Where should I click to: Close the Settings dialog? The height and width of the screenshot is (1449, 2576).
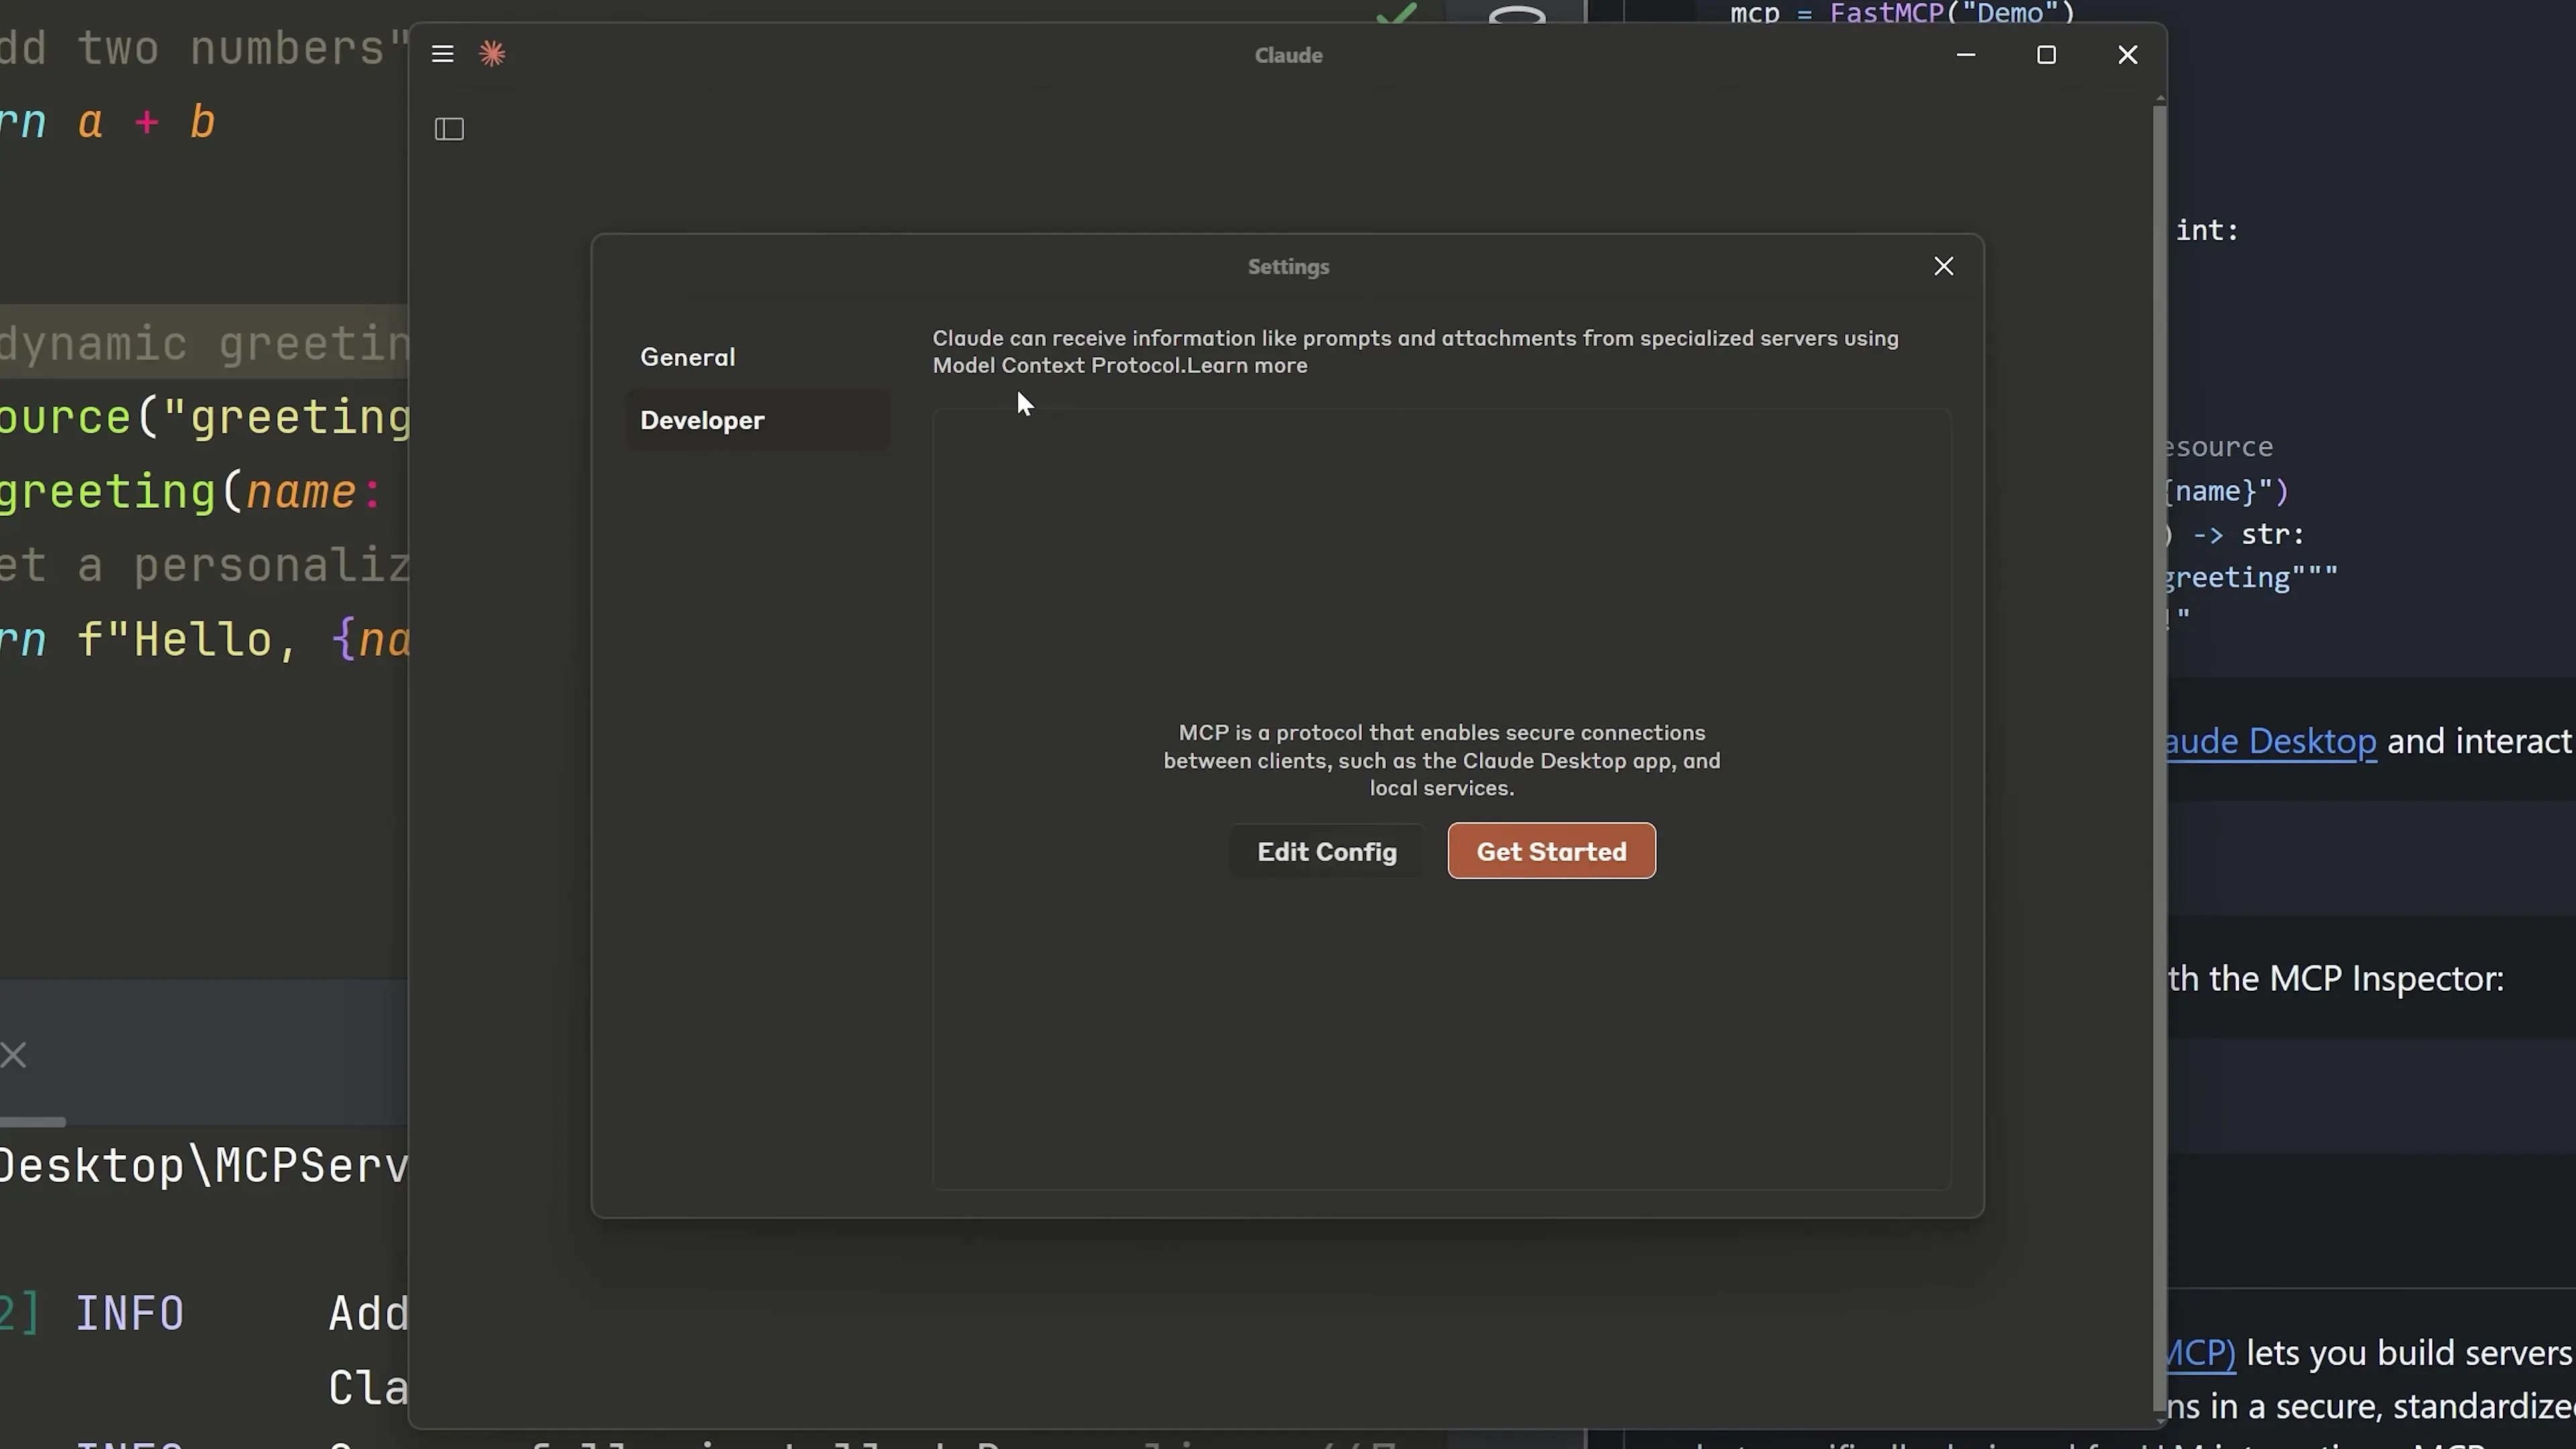[x=1943, y=266]
